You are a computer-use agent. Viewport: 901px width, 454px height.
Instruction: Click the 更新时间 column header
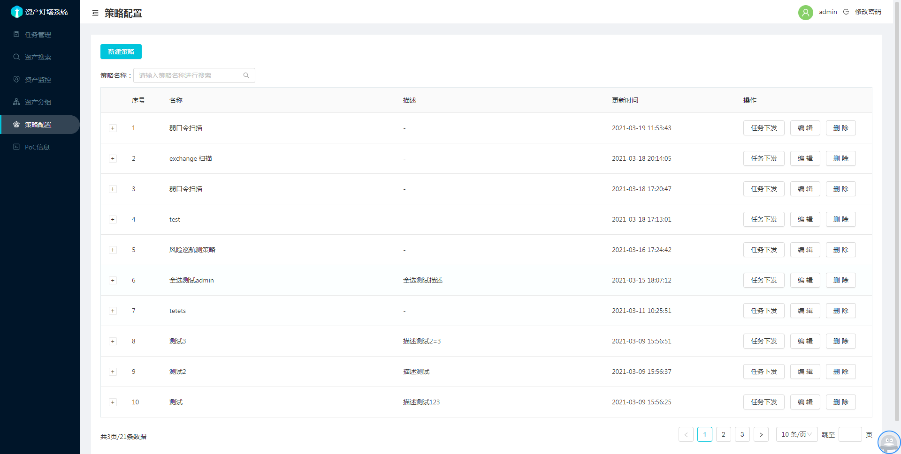point(625,100)
